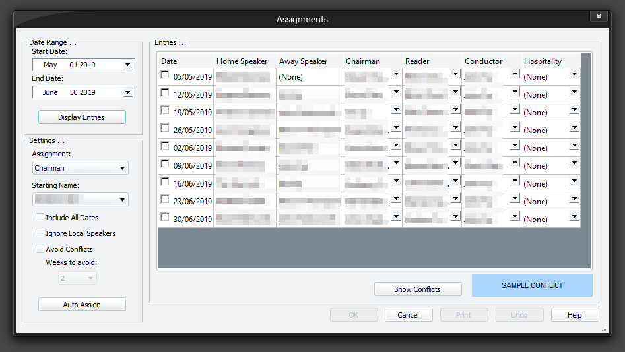Click Away Speaker (None) for 05/05/2019
The image size is (625, 352).
tap(310, 77)
